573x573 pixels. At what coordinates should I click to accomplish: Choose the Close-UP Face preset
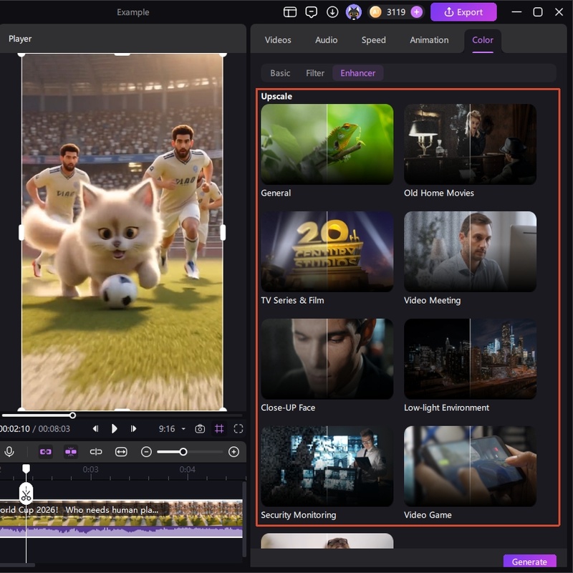pyautogui.click(x=327, y=359)
